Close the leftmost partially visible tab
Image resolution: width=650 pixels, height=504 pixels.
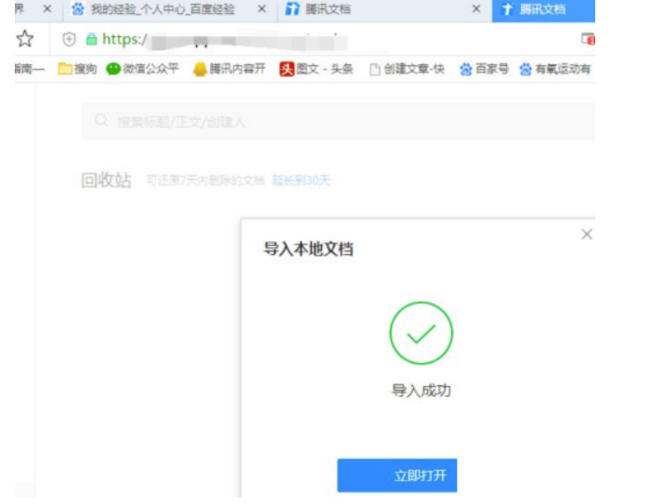coord(47,8)
